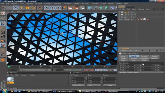Select the Model mode icon in sidebar
Viewport: 165px width, 93px height.
(3, 24)
